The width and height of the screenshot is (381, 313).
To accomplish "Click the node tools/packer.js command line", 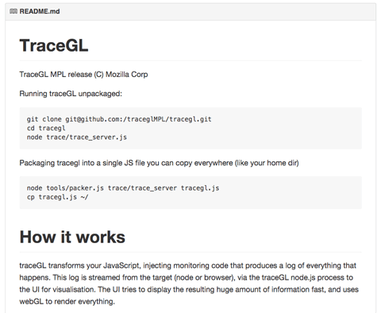I will tap(123, 188).
